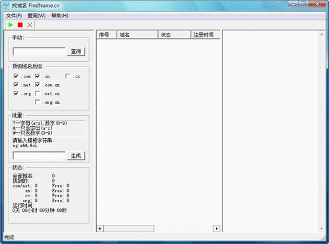The width and height of the screenshot is (329, 244).
Task: Enable the .net.cn suffix checkbox
Action: 38,93
